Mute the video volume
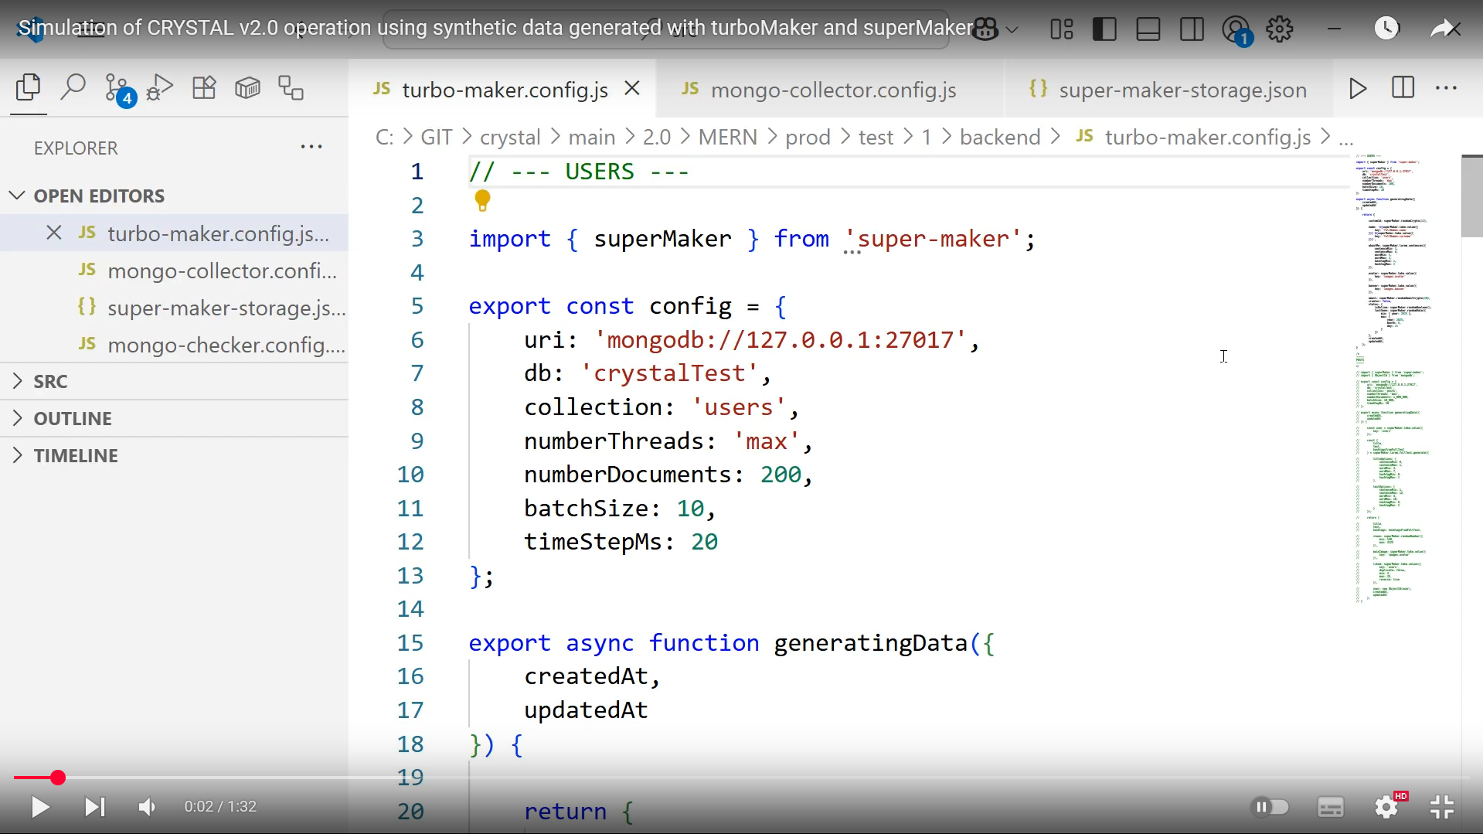This screenshot has height=834, width=1483. tap(147, 807)
